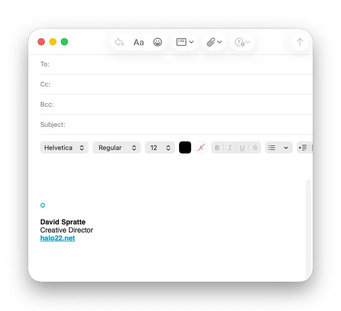Expand the header fields chevron
The height and width of the screenshot is (311, 341).
coord(192,42)
